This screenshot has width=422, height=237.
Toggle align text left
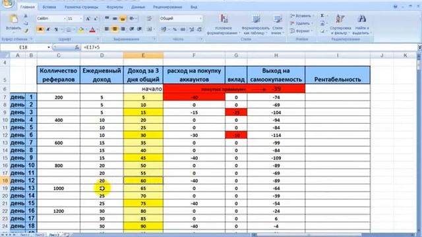(107, 29)
